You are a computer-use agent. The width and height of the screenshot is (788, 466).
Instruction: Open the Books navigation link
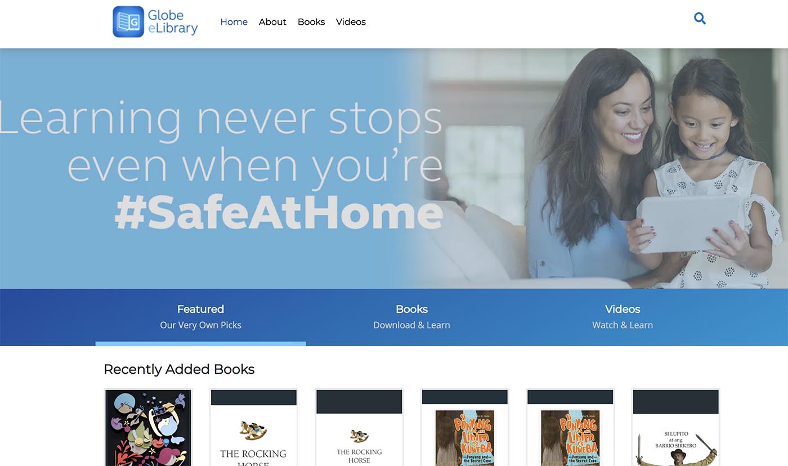click(x=311, y=22)
